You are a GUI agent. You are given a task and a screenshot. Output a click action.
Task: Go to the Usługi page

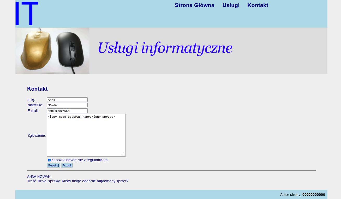(231, 5)
